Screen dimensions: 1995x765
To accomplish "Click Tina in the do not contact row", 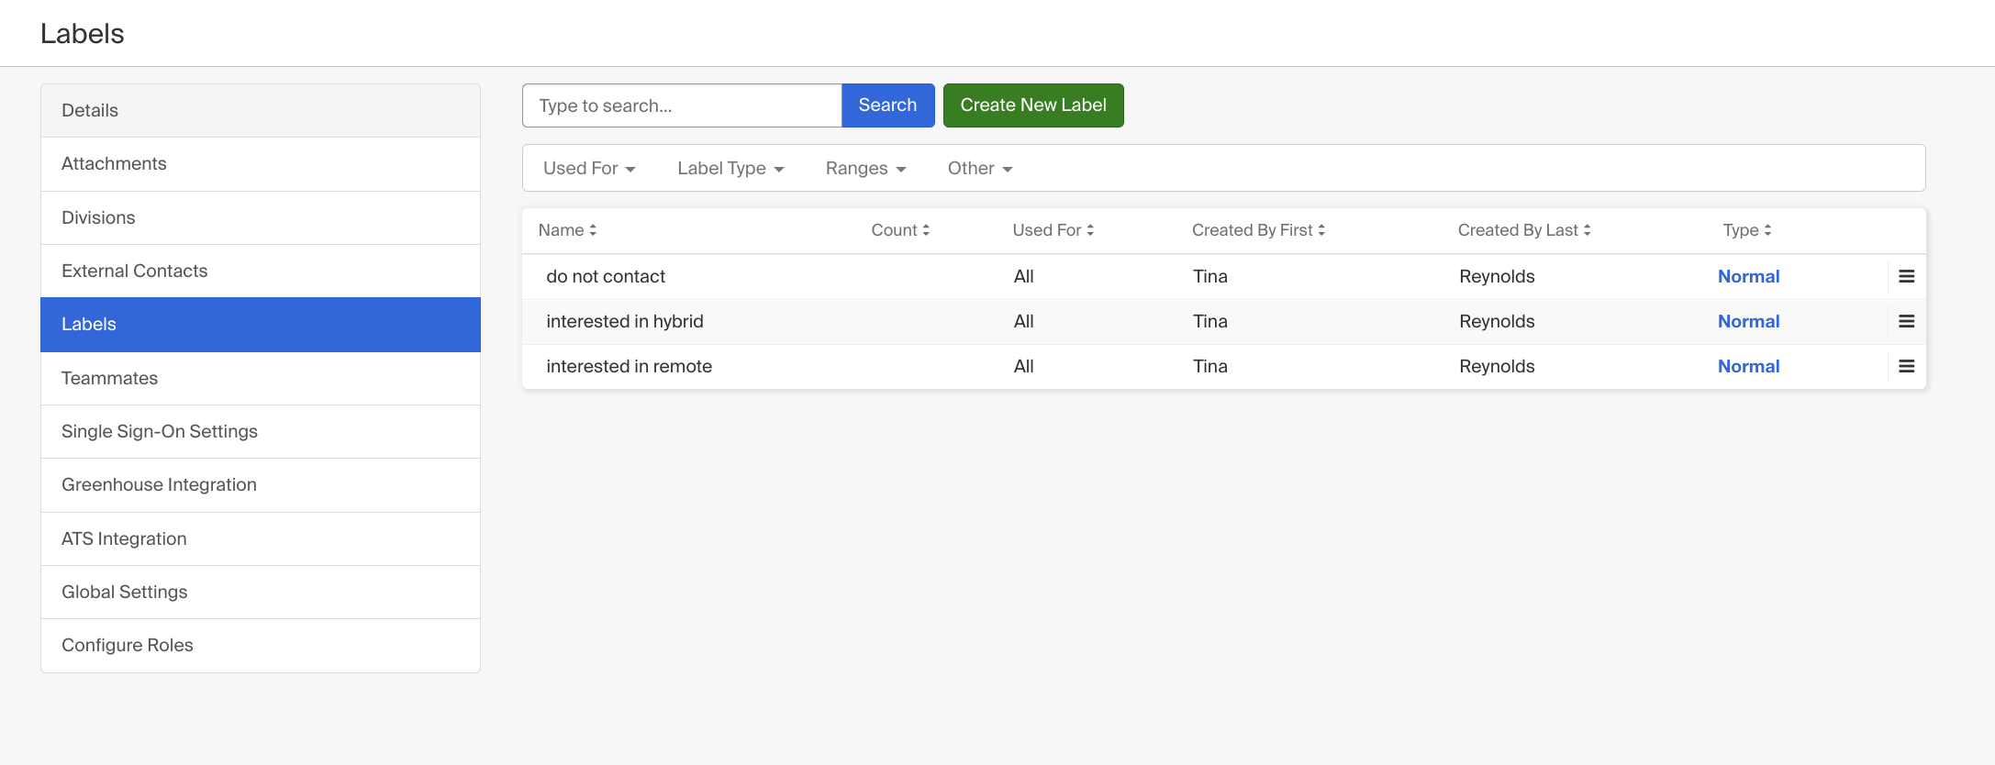I will (1210, 276).
